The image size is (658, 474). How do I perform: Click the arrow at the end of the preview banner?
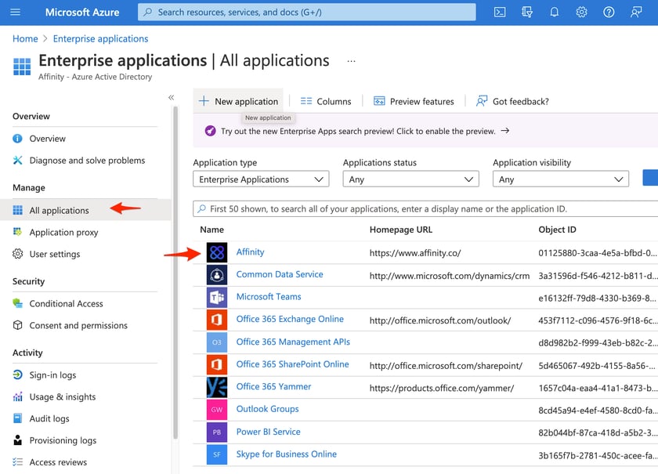click(x=505, y=131)
